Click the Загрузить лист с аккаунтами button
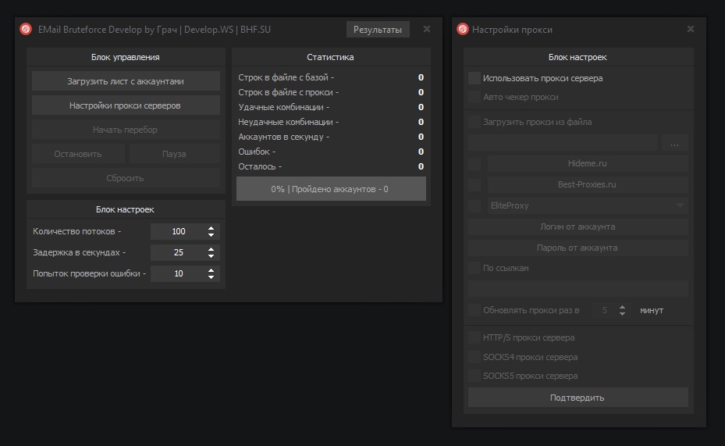Viewport: 725px width, 446px height. click(126, 81)
